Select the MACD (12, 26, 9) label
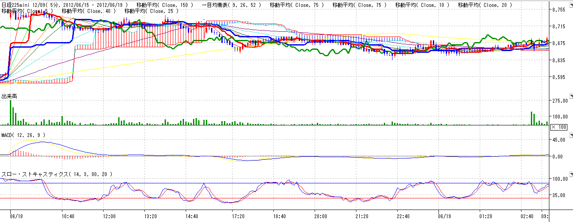The image size is (573, 222). coord(23,135)
